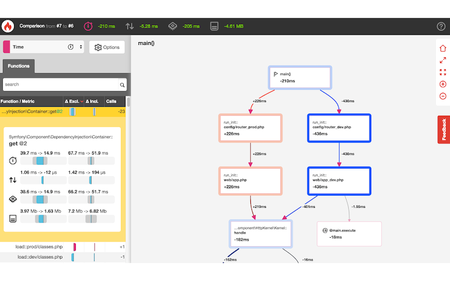Image resolution: width=450 pixels, height=281 pixels.
Task: Select the HttpKernel\Kernel::handle node
Action: click(260, 234)
